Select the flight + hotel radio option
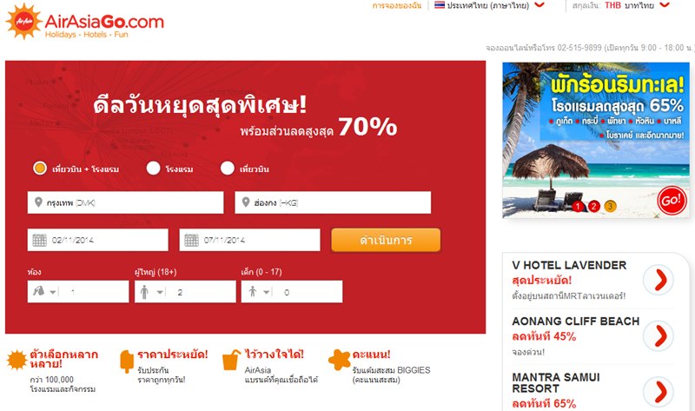 coord(40,169)
